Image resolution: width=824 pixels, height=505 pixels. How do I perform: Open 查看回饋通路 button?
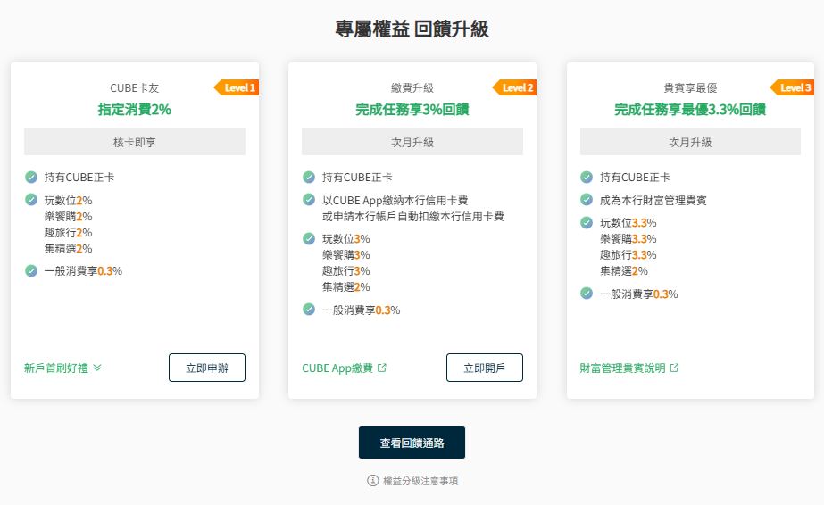412,443
